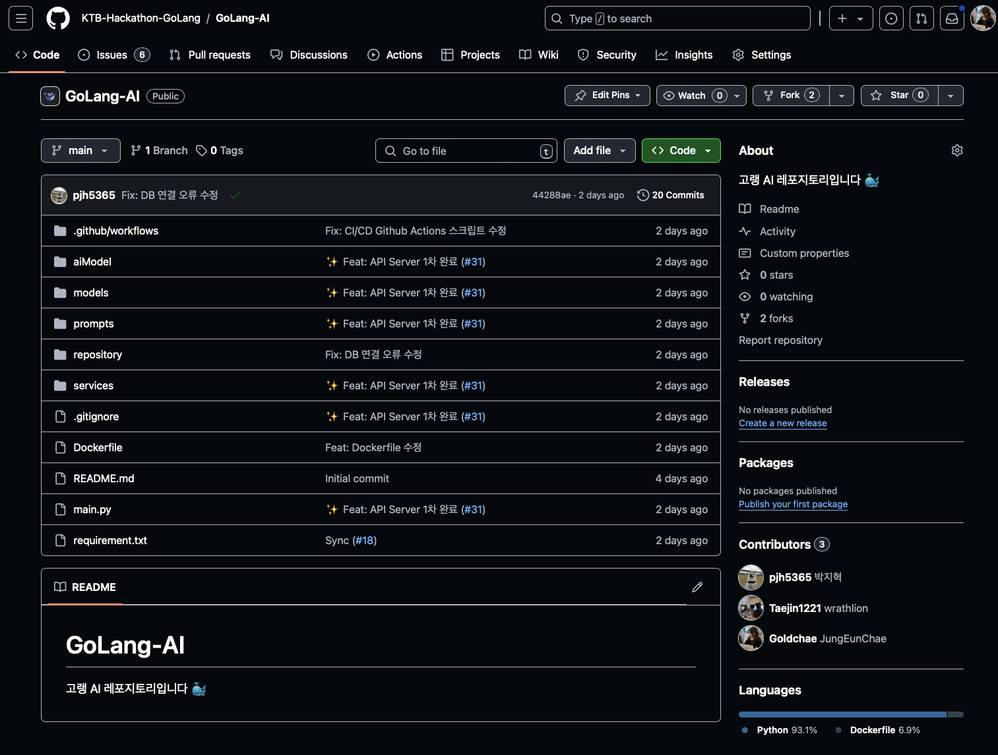Click Create a new release link

782,423
